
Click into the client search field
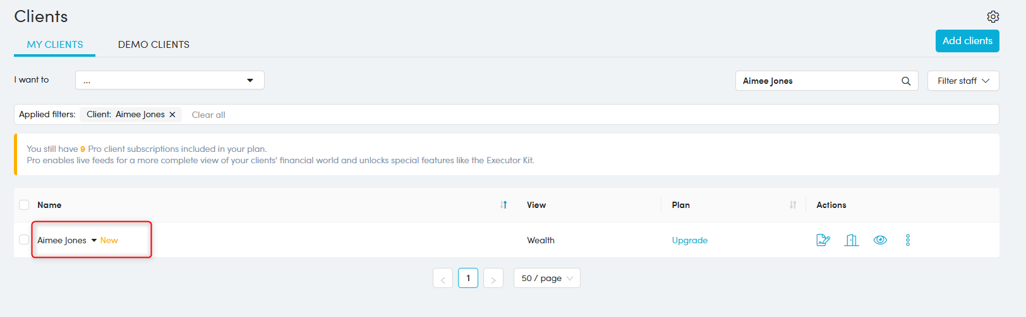click(x=818, y=81)
